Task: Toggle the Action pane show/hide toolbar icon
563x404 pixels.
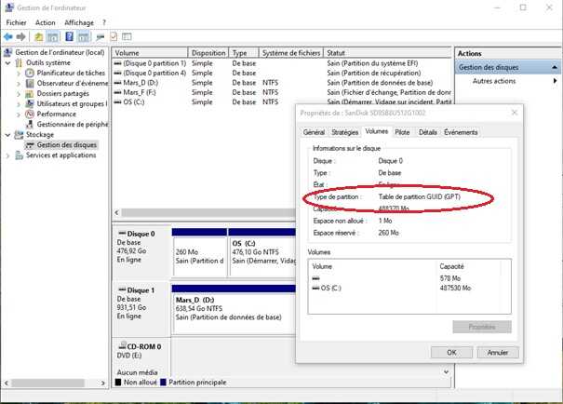Action: (x=84, y=36)
